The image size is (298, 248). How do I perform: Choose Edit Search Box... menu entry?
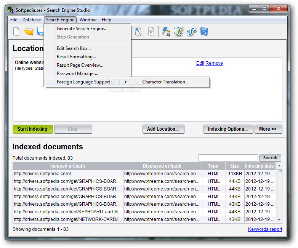click(x=88, y=48)
